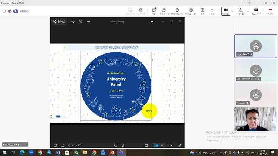Image resolution: width=278 pixels, height=156 pixels.
Task: Click the fit-to-window icon in Photos
Action: click(146, 145)
